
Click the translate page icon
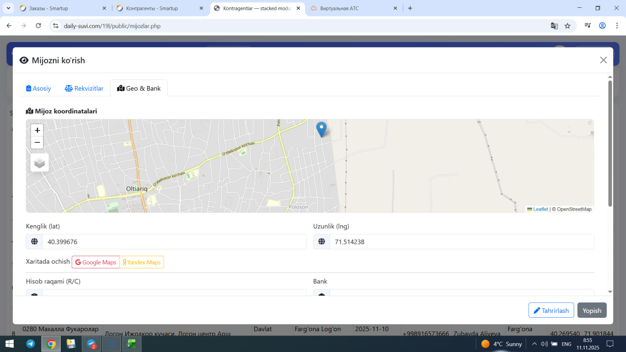554,26
